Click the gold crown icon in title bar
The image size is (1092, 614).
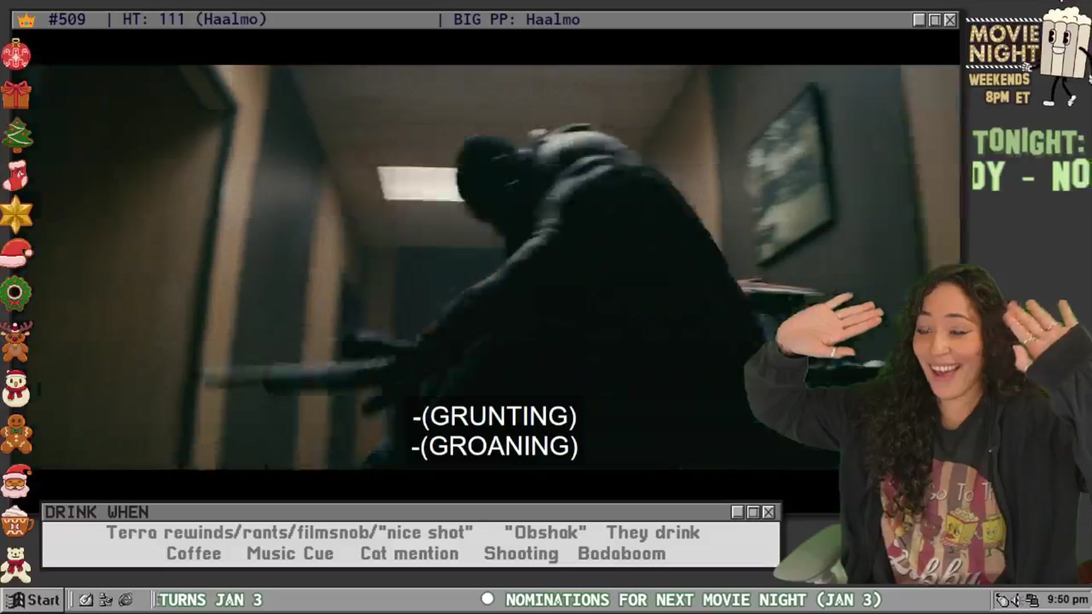27,20
